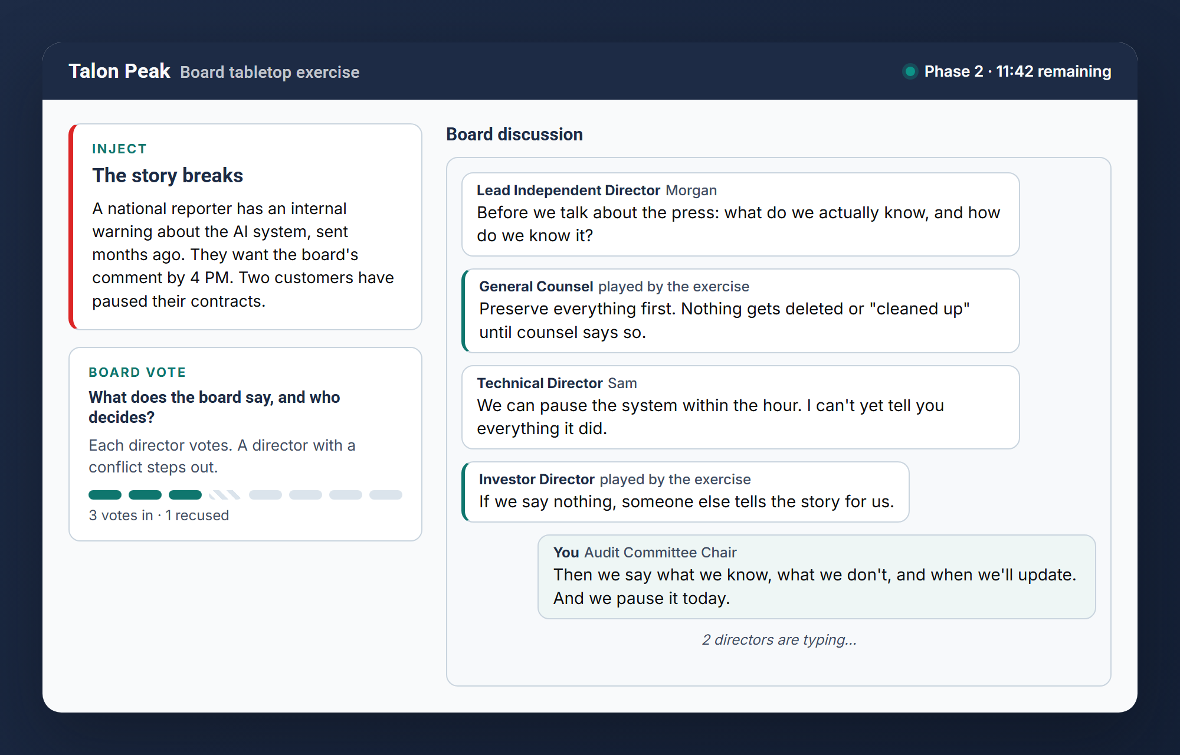Viewport: 1180px width, 755px height.
Task: Click the green phase status dot
Action: [910, 71]
